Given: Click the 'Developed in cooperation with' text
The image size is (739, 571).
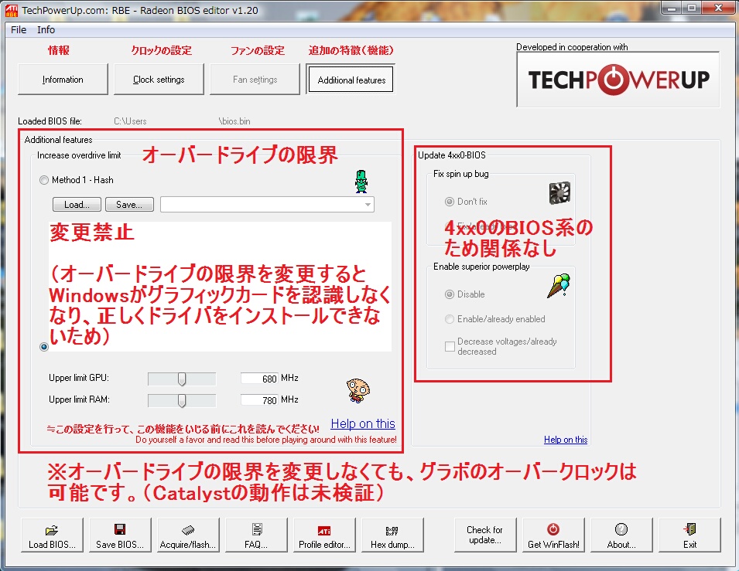Looking at the screenshot, I should point(572,47).
